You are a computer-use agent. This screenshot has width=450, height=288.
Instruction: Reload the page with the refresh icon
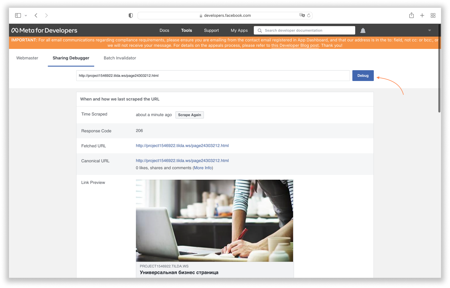[x=309, y=15]
